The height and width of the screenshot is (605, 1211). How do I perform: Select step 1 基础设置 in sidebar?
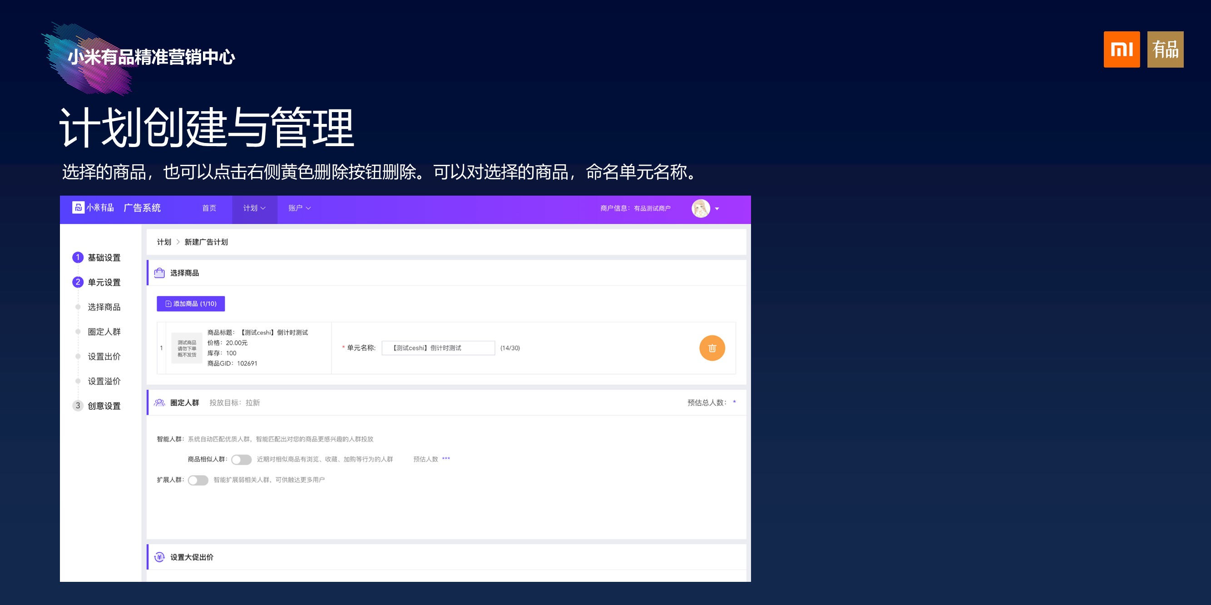click(104, 257)
